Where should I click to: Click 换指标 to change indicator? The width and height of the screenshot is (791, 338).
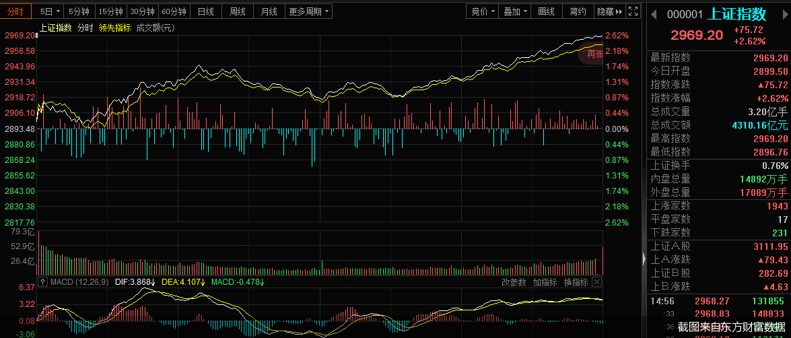(576, 282)
